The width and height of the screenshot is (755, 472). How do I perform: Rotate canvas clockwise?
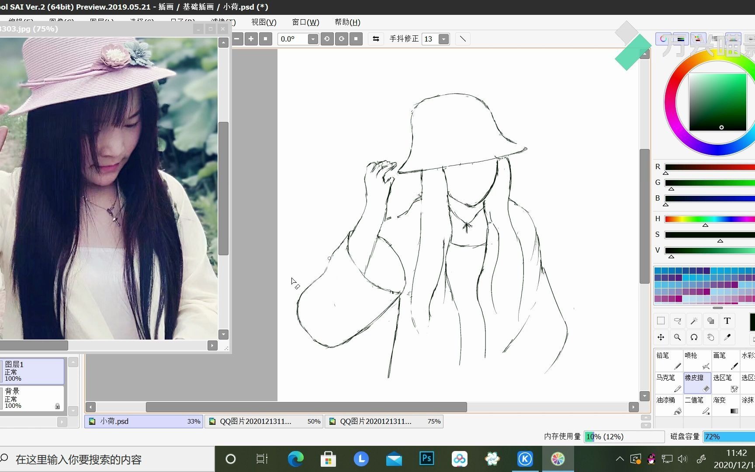point(342,39)
